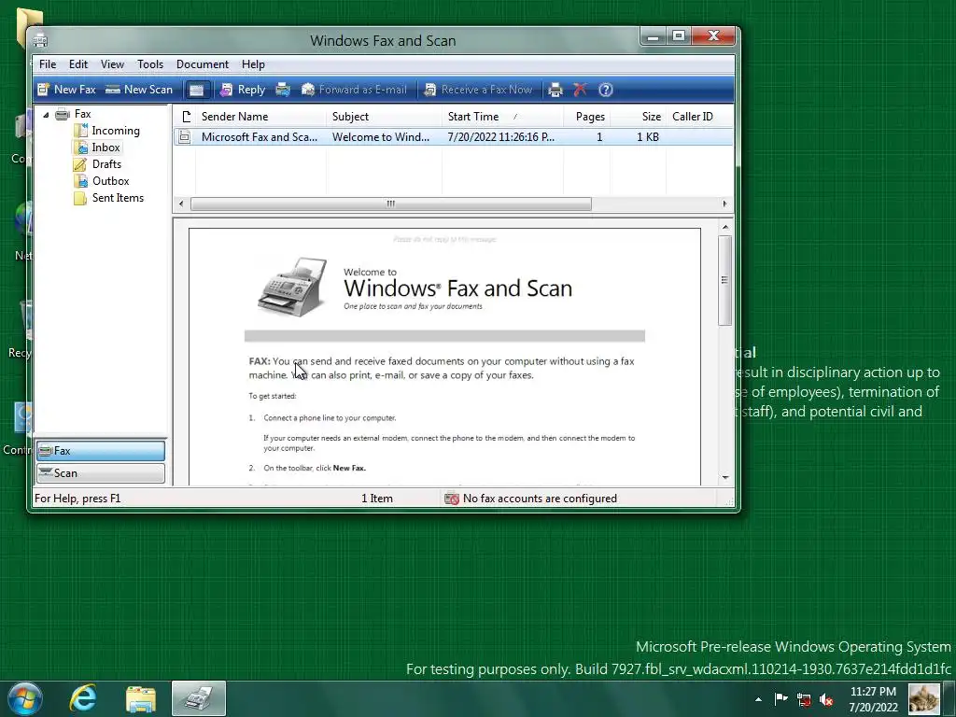Show hidden tray icons arrow
Screen dimensions: 956x717
pos(758,699)
